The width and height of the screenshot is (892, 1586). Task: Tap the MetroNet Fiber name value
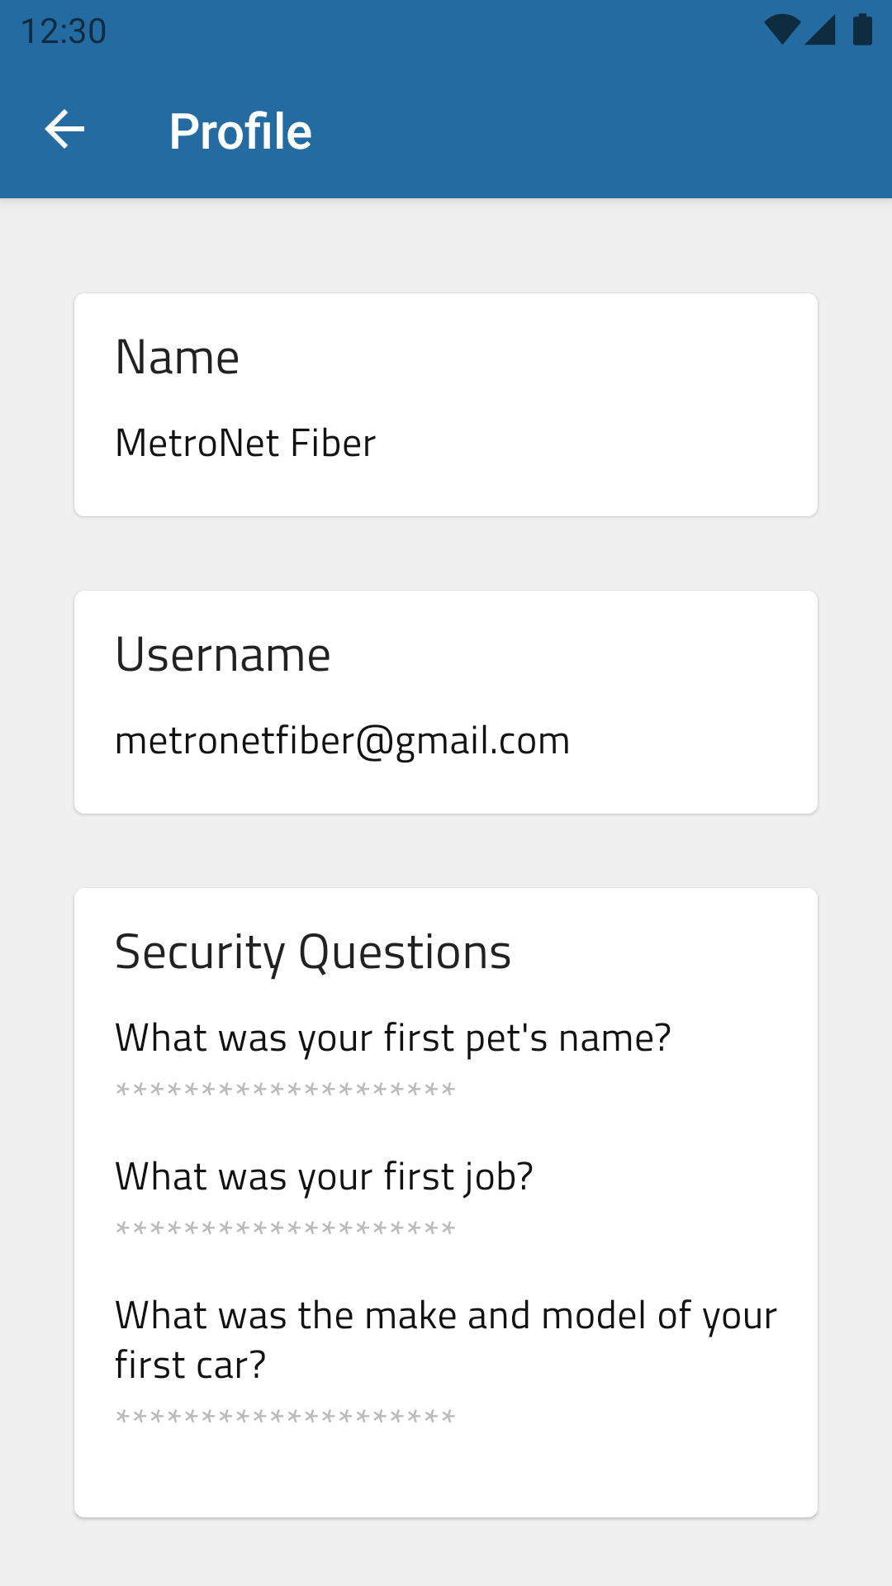coord(245,443)
